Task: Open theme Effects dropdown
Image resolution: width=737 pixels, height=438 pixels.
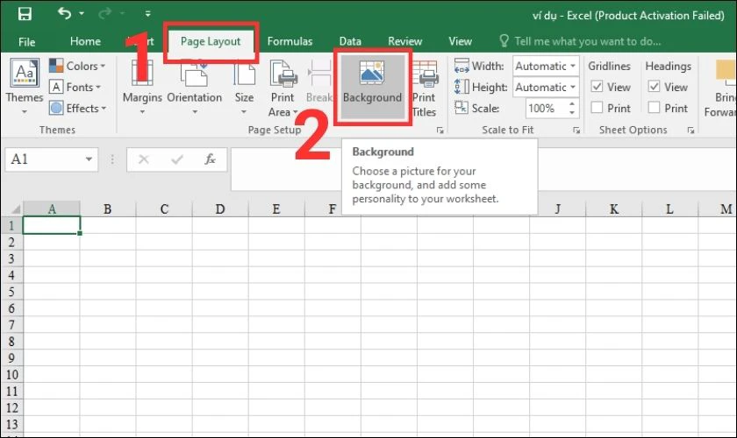Action: pos(78,108)
